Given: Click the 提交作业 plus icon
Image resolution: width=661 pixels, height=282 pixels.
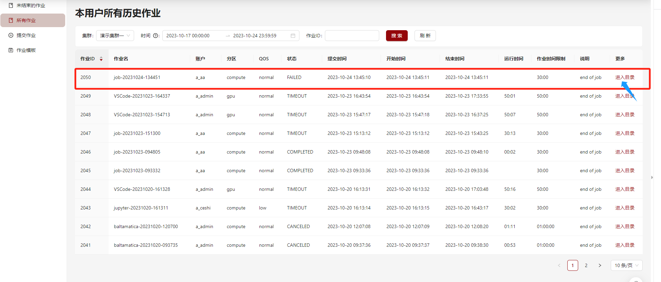Looking at the screenshot, I should (11, 35).
